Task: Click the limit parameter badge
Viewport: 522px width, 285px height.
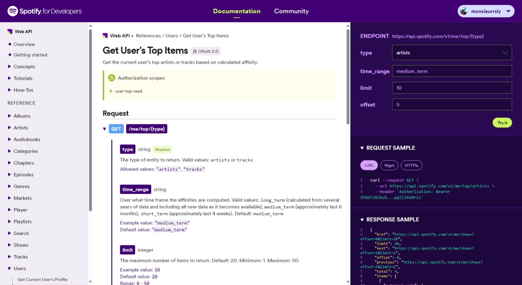Action: click(x=127, y=250)
